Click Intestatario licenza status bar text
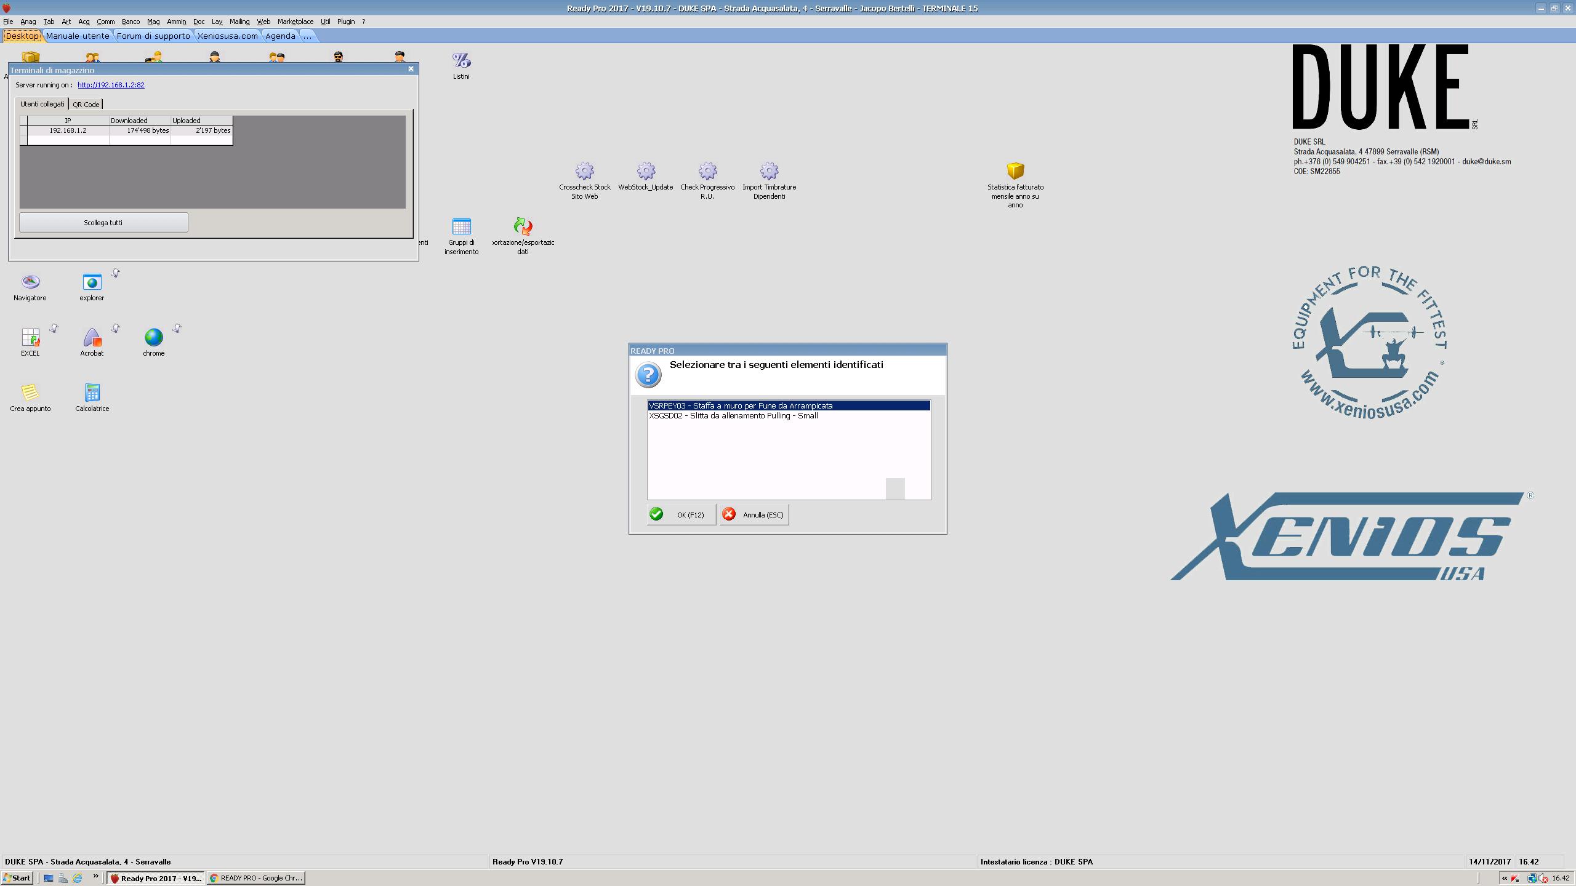This screenshot has width=1576, height=886. 1037,862
